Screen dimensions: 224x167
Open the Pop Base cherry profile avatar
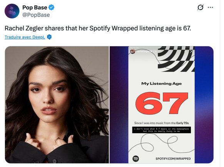12,11
